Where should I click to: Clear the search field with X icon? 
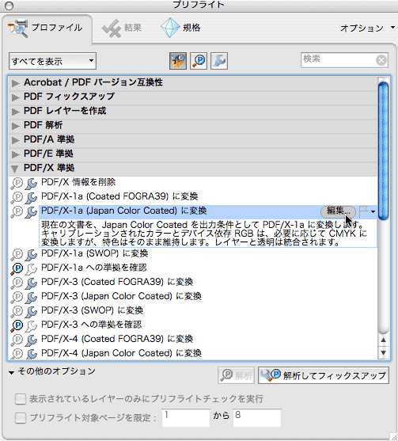pos(381,60)
